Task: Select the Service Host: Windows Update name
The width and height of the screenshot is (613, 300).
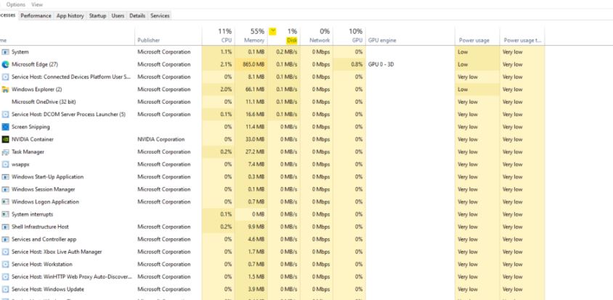Action: coord(48,289)
